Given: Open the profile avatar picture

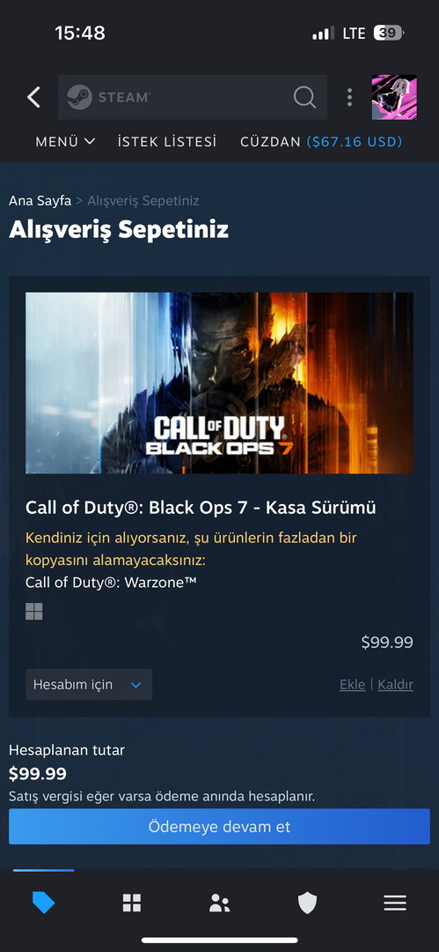Looking at the screenshot, I should (x=394, y=97).
